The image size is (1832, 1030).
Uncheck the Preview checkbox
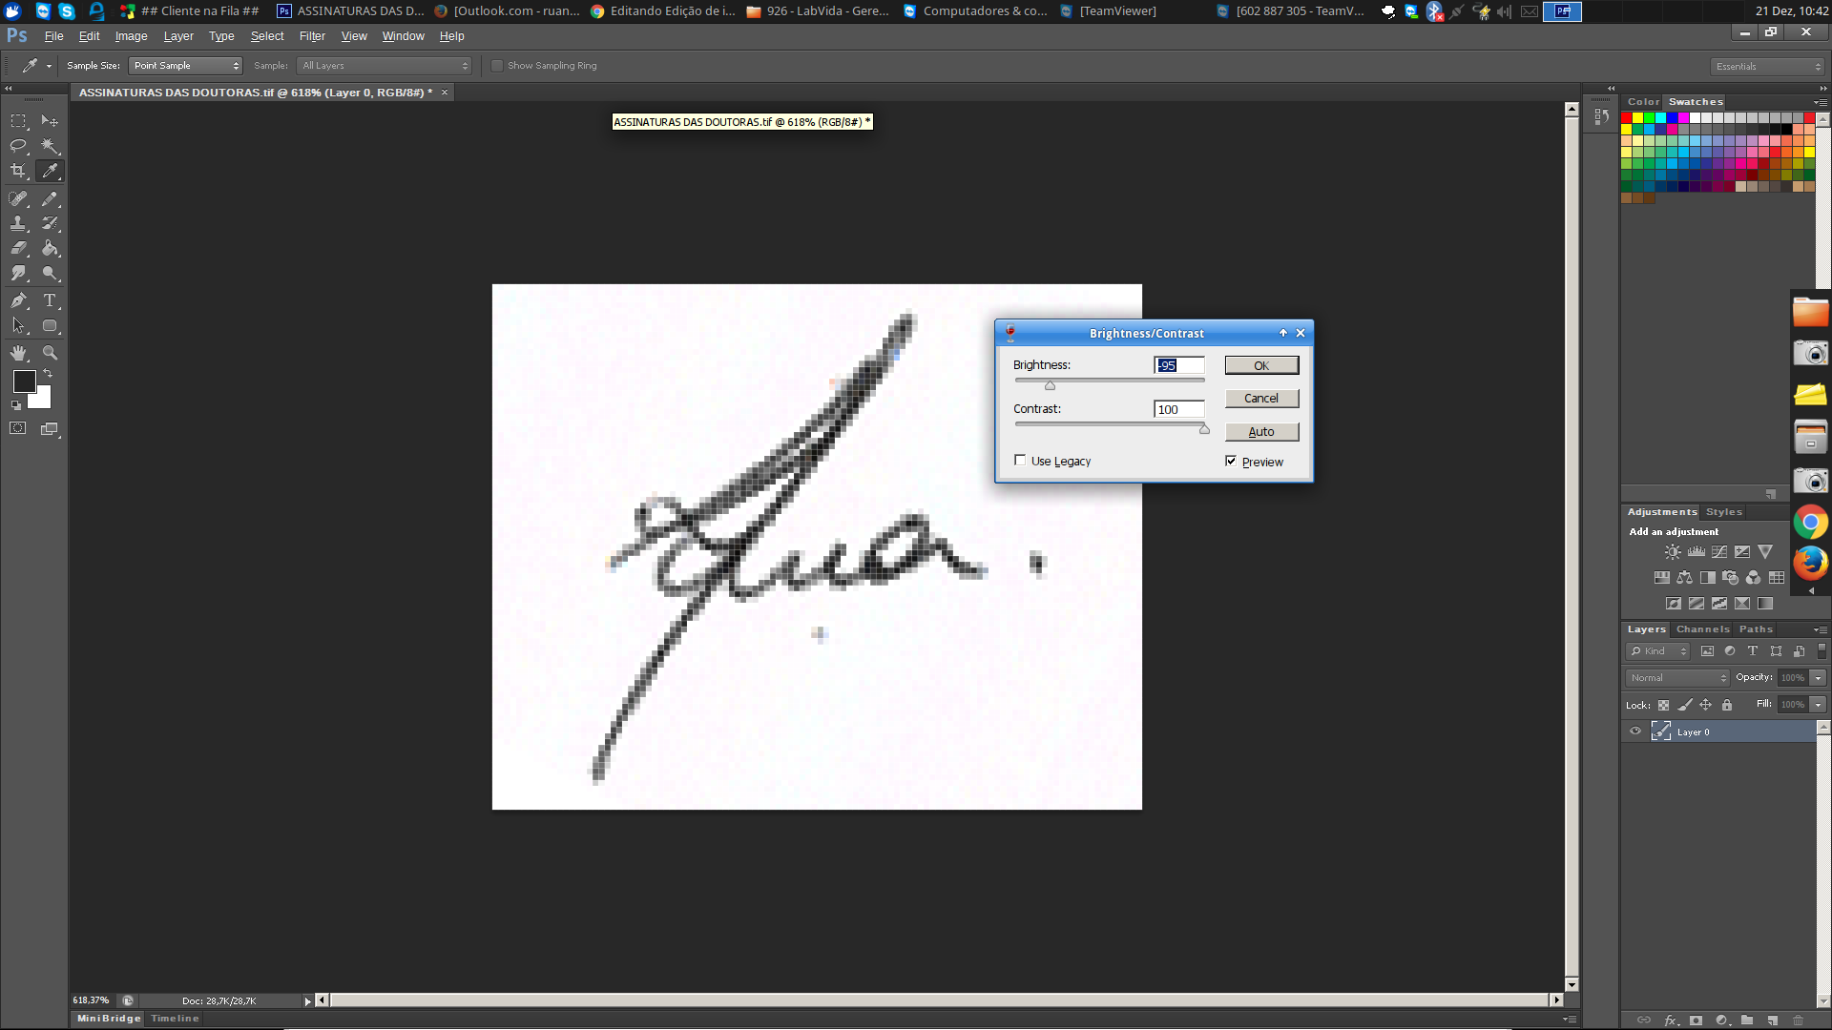click(x=1231, y=461)
